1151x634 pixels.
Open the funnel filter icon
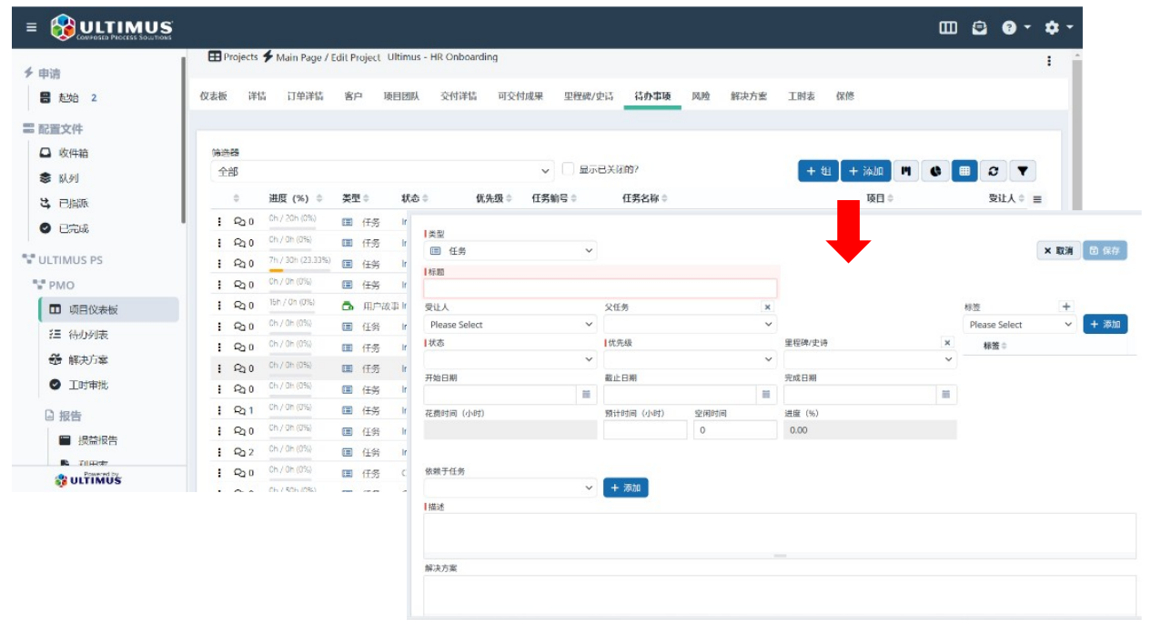[1023, 171]
